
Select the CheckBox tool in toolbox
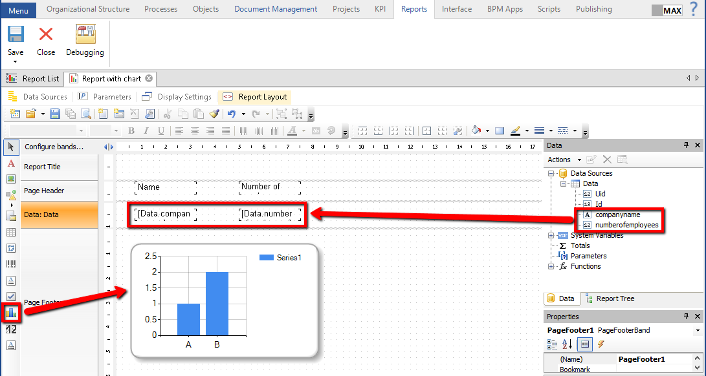pos(11,297)
